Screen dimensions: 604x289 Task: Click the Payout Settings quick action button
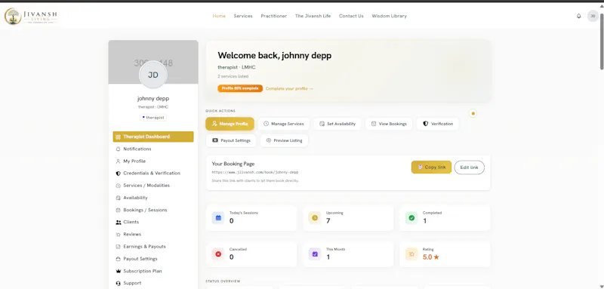[231, 140]
